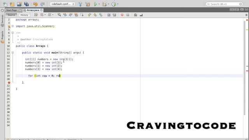Click inside the Search field

pyautogui.click(x=224, y=4)
